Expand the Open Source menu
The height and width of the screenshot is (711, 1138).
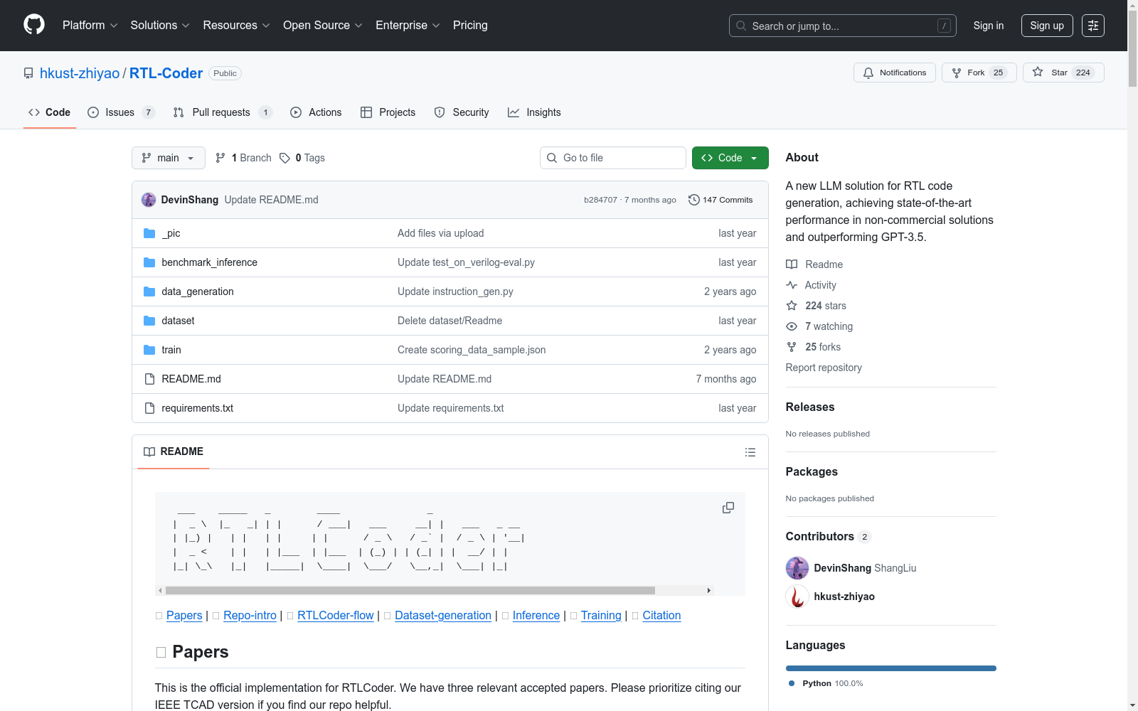pyautogui.click(x=323, y=26)
